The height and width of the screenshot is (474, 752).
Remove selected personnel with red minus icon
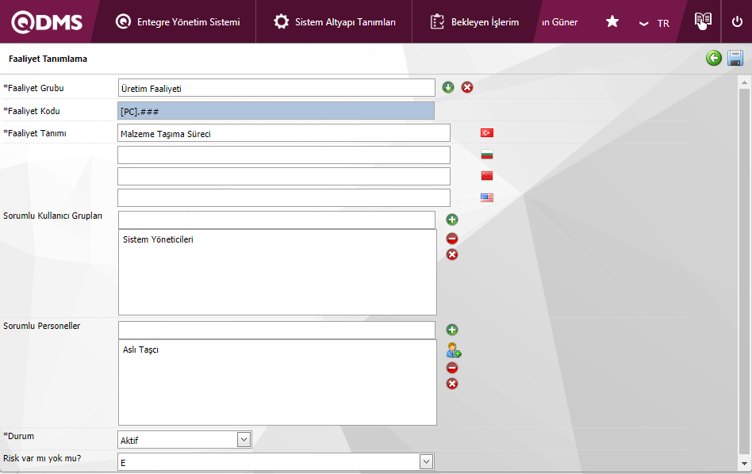(x=452, y=368)
